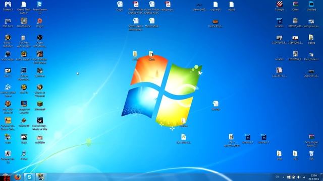323x181 pixels.
Task: Open the Origin client shortcut
Action: click(40, 23)
